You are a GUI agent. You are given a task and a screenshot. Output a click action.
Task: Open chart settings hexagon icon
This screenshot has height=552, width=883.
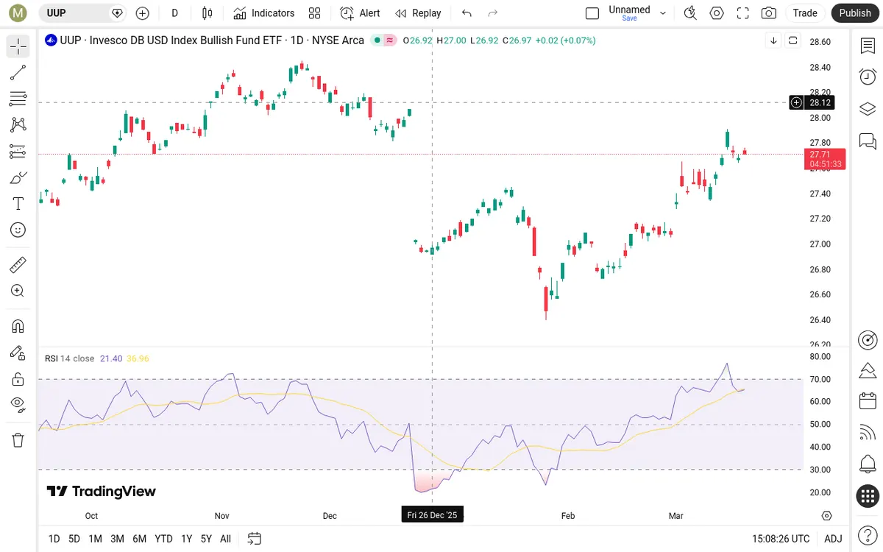pyautogui.click(x=717, y=13)
